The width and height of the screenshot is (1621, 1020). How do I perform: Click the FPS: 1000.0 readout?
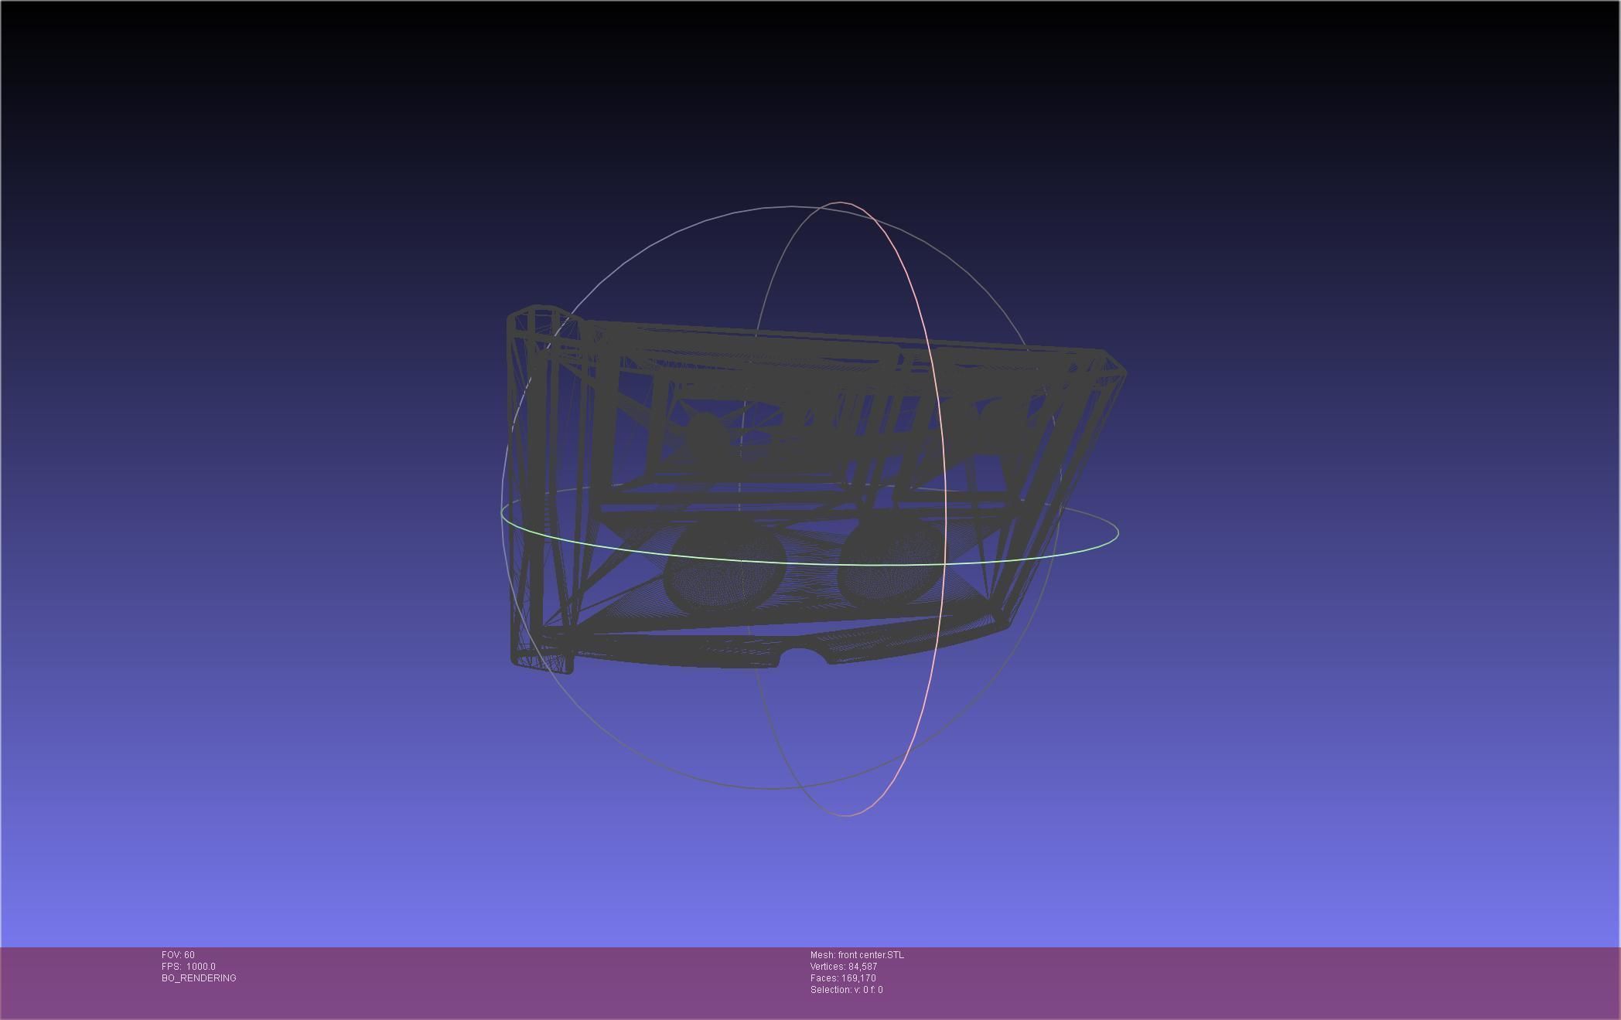189,967
